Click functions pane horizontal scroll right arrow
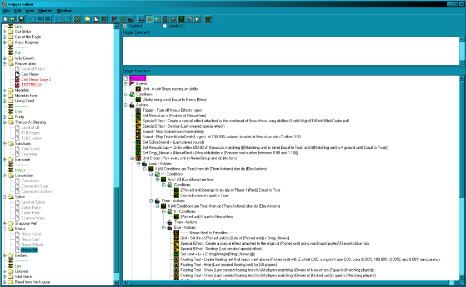The image size is (466, 287). 457,282
